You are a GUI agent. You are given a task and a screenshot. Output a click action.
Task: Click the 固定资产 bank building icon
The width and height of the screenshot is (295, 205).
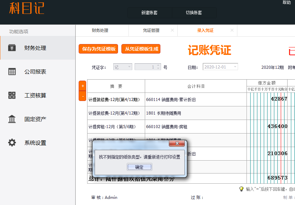[12, 119]
